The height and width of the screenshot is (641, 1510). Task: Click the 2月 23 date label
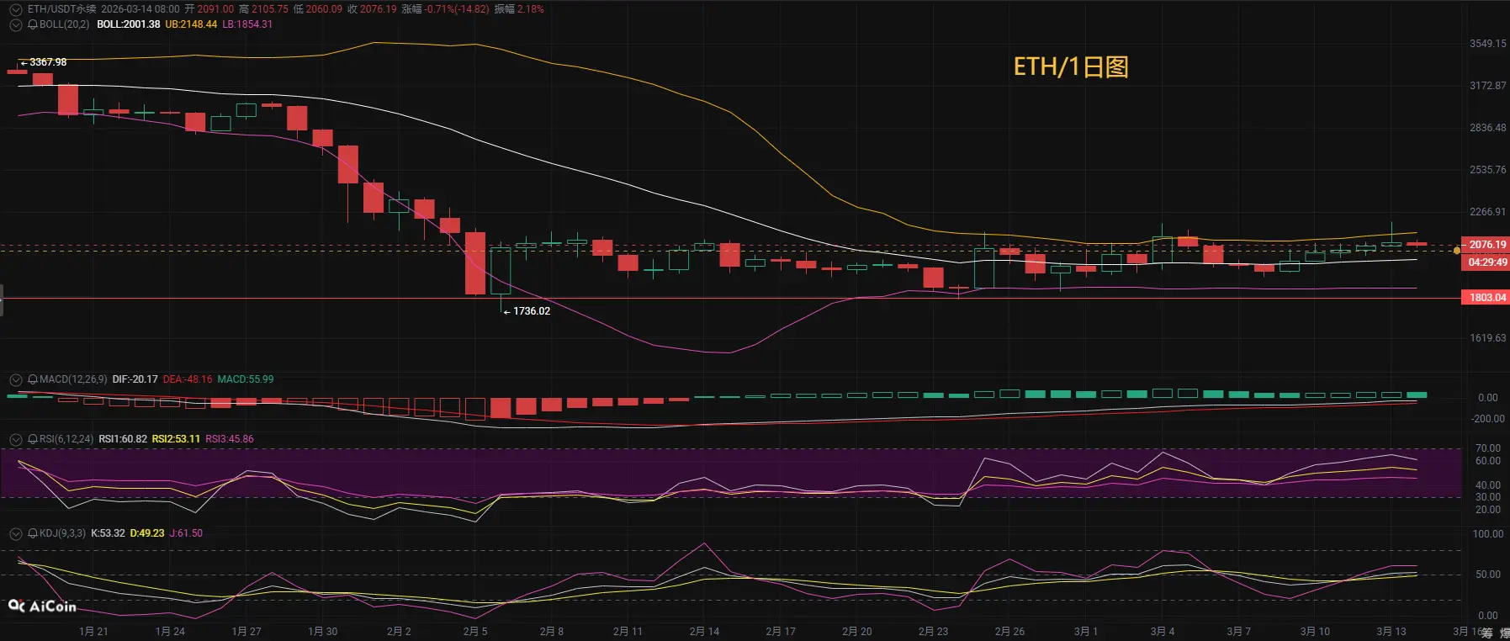coord(933,632)
